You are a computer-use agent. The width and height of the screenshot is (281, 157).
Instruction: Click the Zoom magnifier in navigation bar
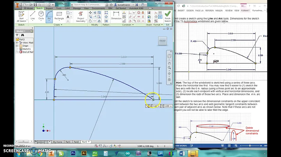(x=169, y=68)
